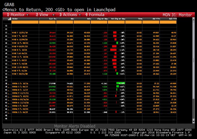
Task: Select the VENZ 7.65 04/25 ticker
Action: point(20,53)
